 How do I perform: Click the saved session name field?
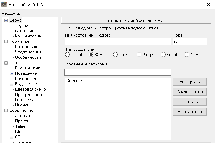click(118, 72)
